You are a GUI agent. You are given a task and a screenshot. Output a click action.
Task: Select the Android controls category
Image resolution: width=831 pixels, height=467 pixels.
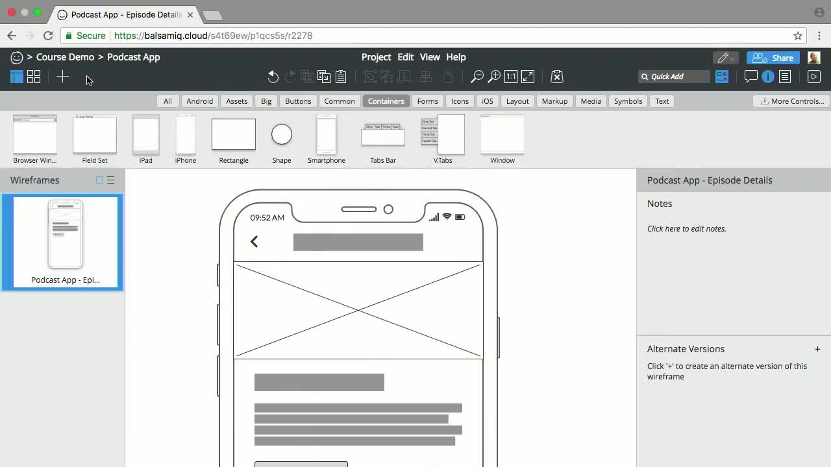point(199,101)
